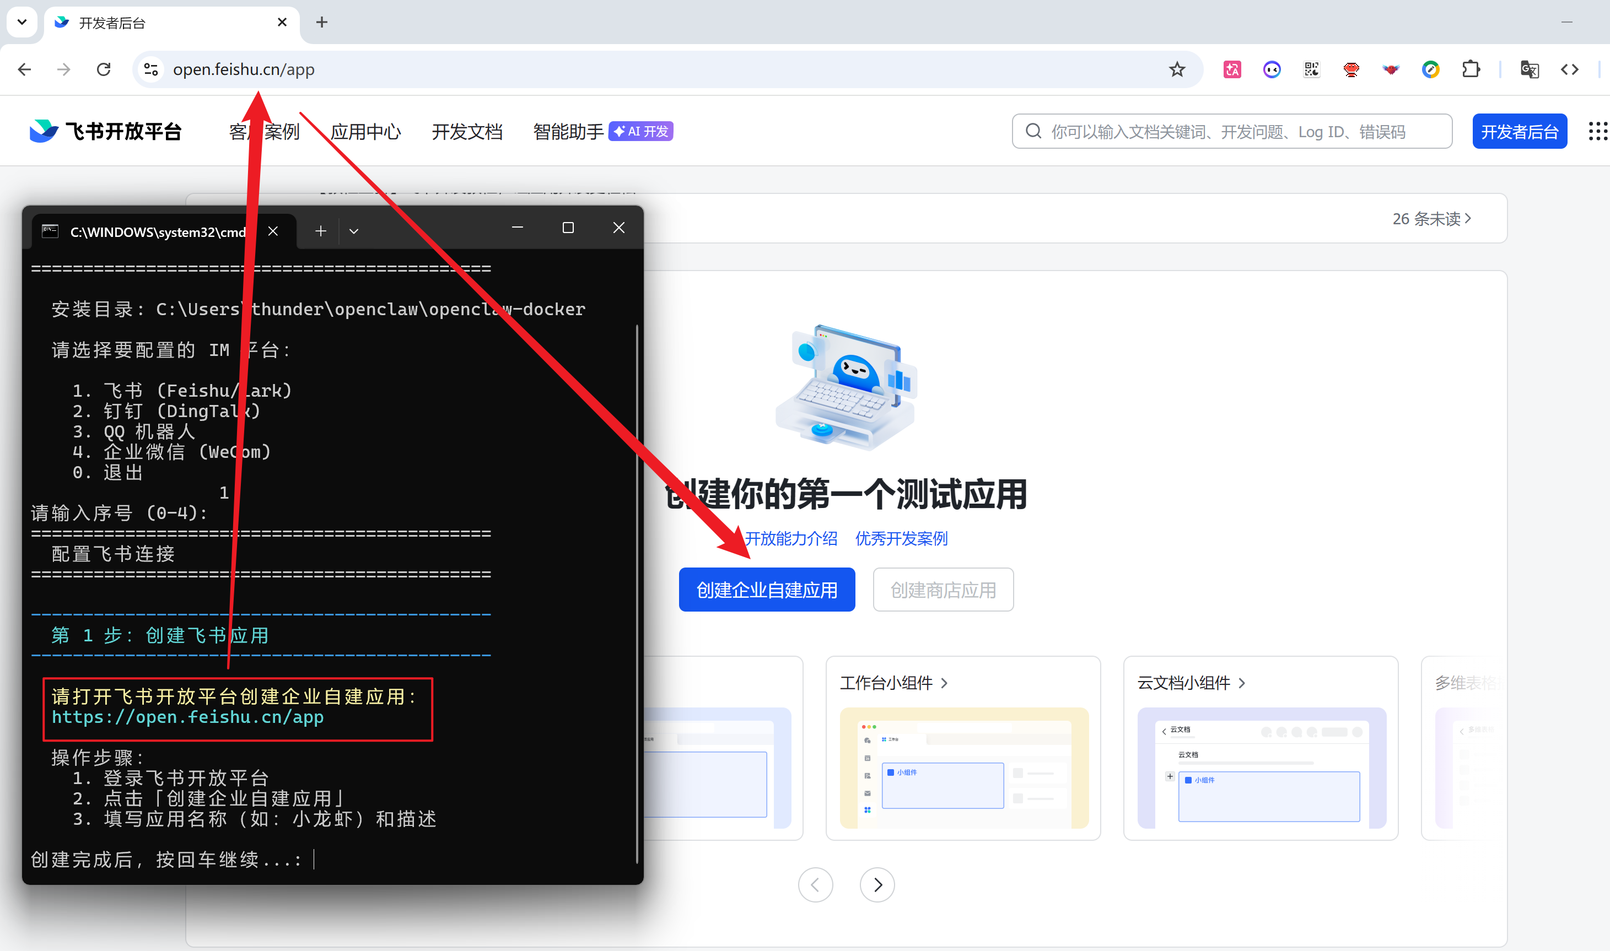Screen dimensions: 1610x951
Task: Open the 应用中心 menu item
Action: pyautogui.click(x=365, y=131)
